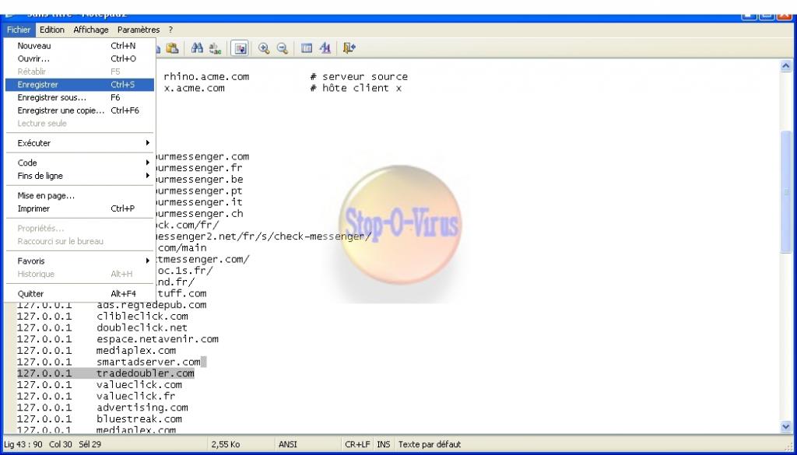
Task: Click the vertical scrollbar down arrow
Action: click(786, 427)
